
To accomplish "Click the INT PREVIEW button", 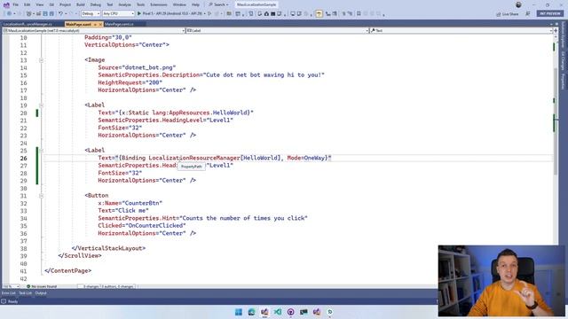I will 549,14.
